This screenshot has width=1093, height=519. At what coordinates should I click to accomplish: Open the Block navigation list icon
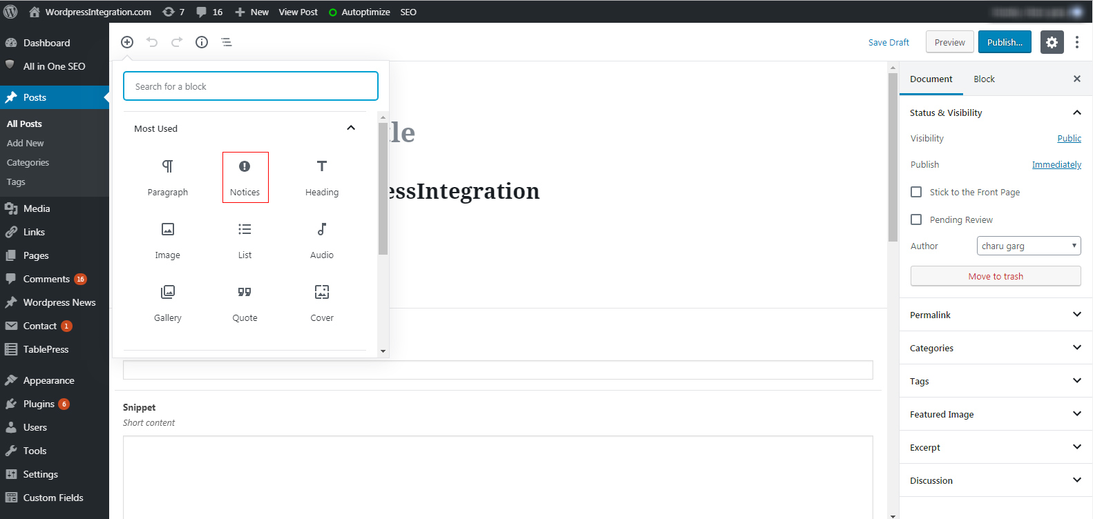[227, 42]
